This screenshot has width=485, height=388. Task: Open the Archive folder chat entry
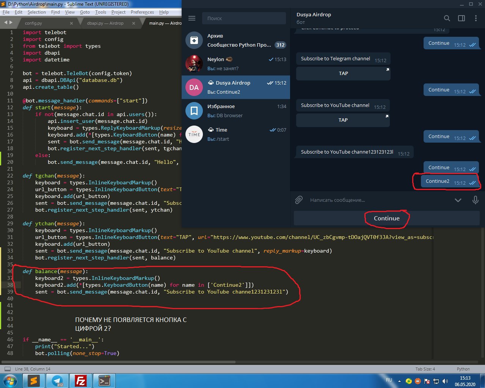(236, 40)
